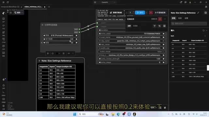Screen dimensions: 209x117
Task: Bypass the node via the selection toolbar
Action: (x=69, y=53)
